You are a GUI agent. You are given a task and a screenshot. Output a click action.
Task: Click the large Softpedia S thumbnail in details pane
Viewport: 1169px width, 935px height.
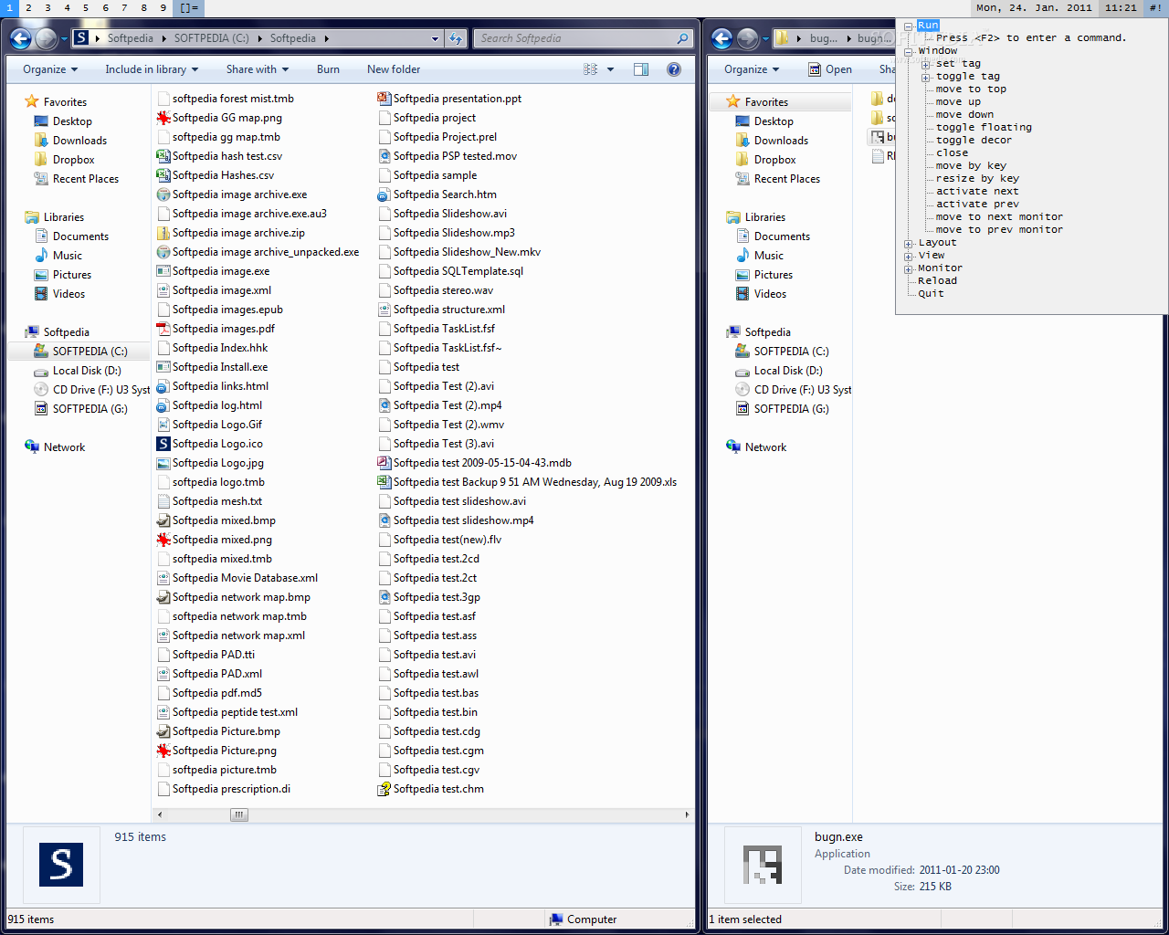point(61,865)
